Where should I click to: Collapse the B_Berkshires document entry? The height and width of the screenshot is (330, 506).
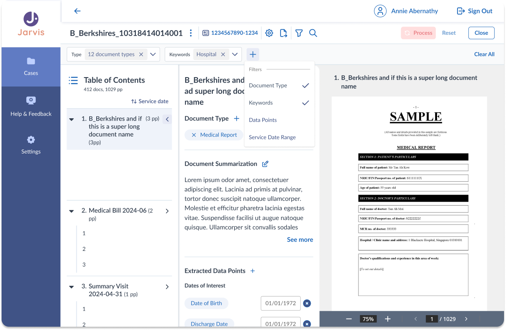(x=72, y=119)
